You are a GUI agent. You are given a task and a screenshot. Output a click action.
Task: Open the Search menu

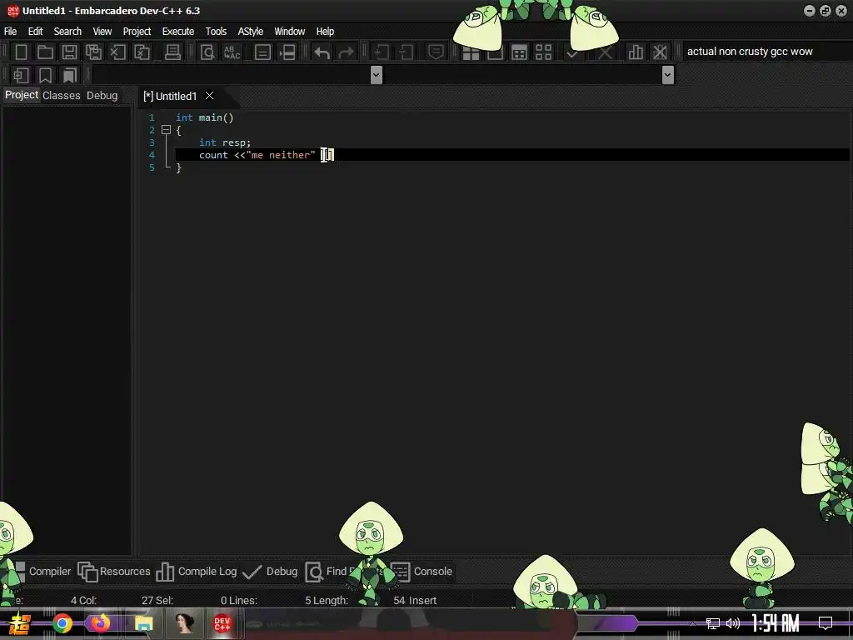tap(67, 31)
